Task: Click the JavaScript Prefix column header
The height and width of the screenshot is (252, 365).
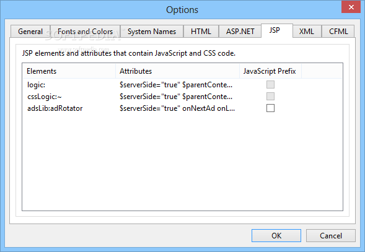Action: pos(270,71)
